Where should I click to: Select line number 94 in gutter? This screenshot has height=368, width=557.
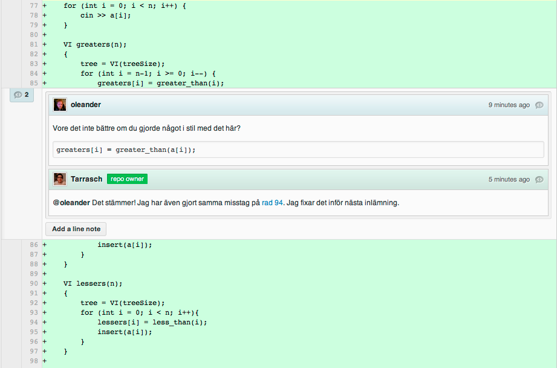point(34,322)
